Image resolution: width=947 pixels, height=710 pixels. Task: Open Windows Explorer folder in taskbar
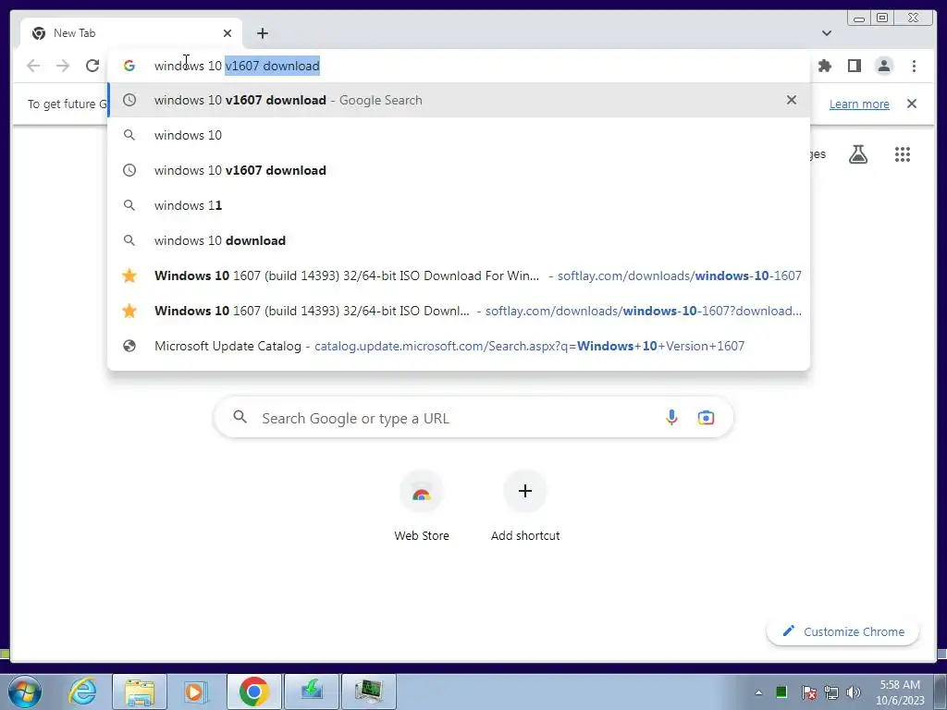[x=140, y=692]
